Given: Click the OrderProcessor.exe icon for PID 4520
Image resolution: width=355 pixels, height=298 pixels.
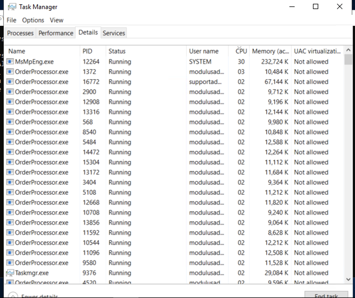Looking at the screenshot, I should tap(10, 283).
